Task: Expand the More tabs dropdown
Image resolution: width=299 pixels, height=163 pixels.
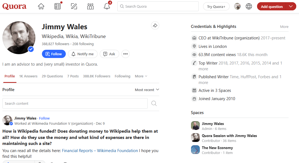Action: pyautogui.click(x=141, y=76)
